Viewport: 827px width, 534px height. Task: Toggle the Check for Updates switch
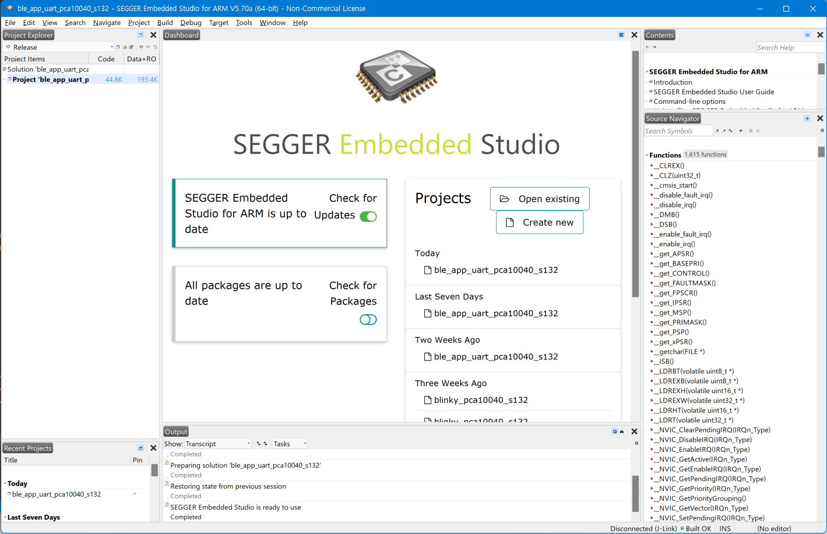click(368, 217)
